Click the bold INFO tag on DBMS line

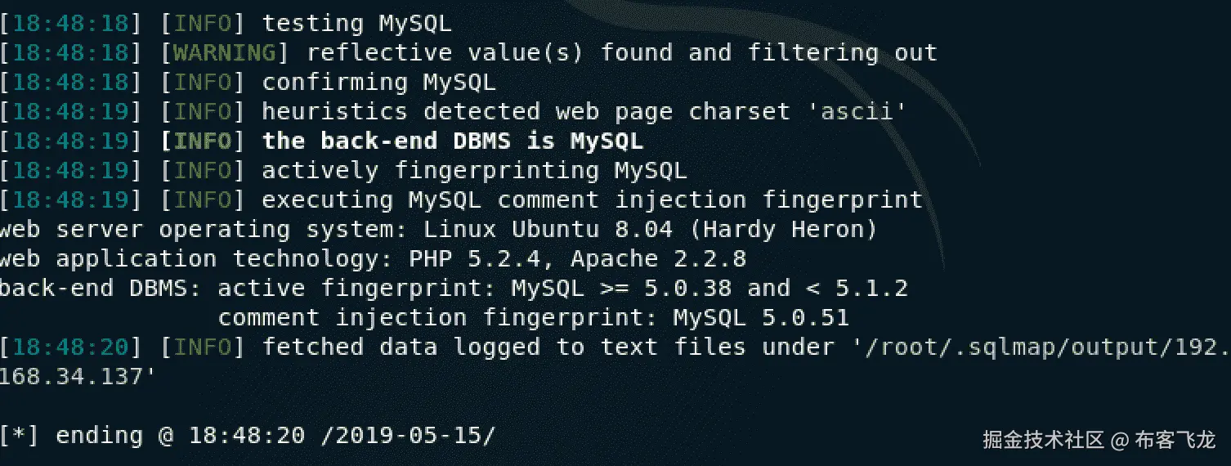tap(203, 141)
